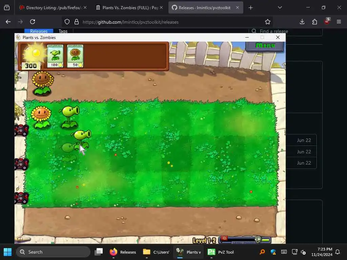Close the Releases pvztoolkit tab
Image resolution: width=347 pixels, height=260 pixels.
[x=238, y=7]
